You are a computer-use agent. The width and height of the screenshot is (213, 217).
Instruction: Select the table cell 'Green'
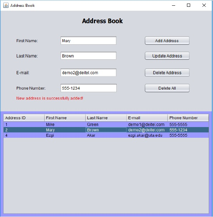pos(106,125)
